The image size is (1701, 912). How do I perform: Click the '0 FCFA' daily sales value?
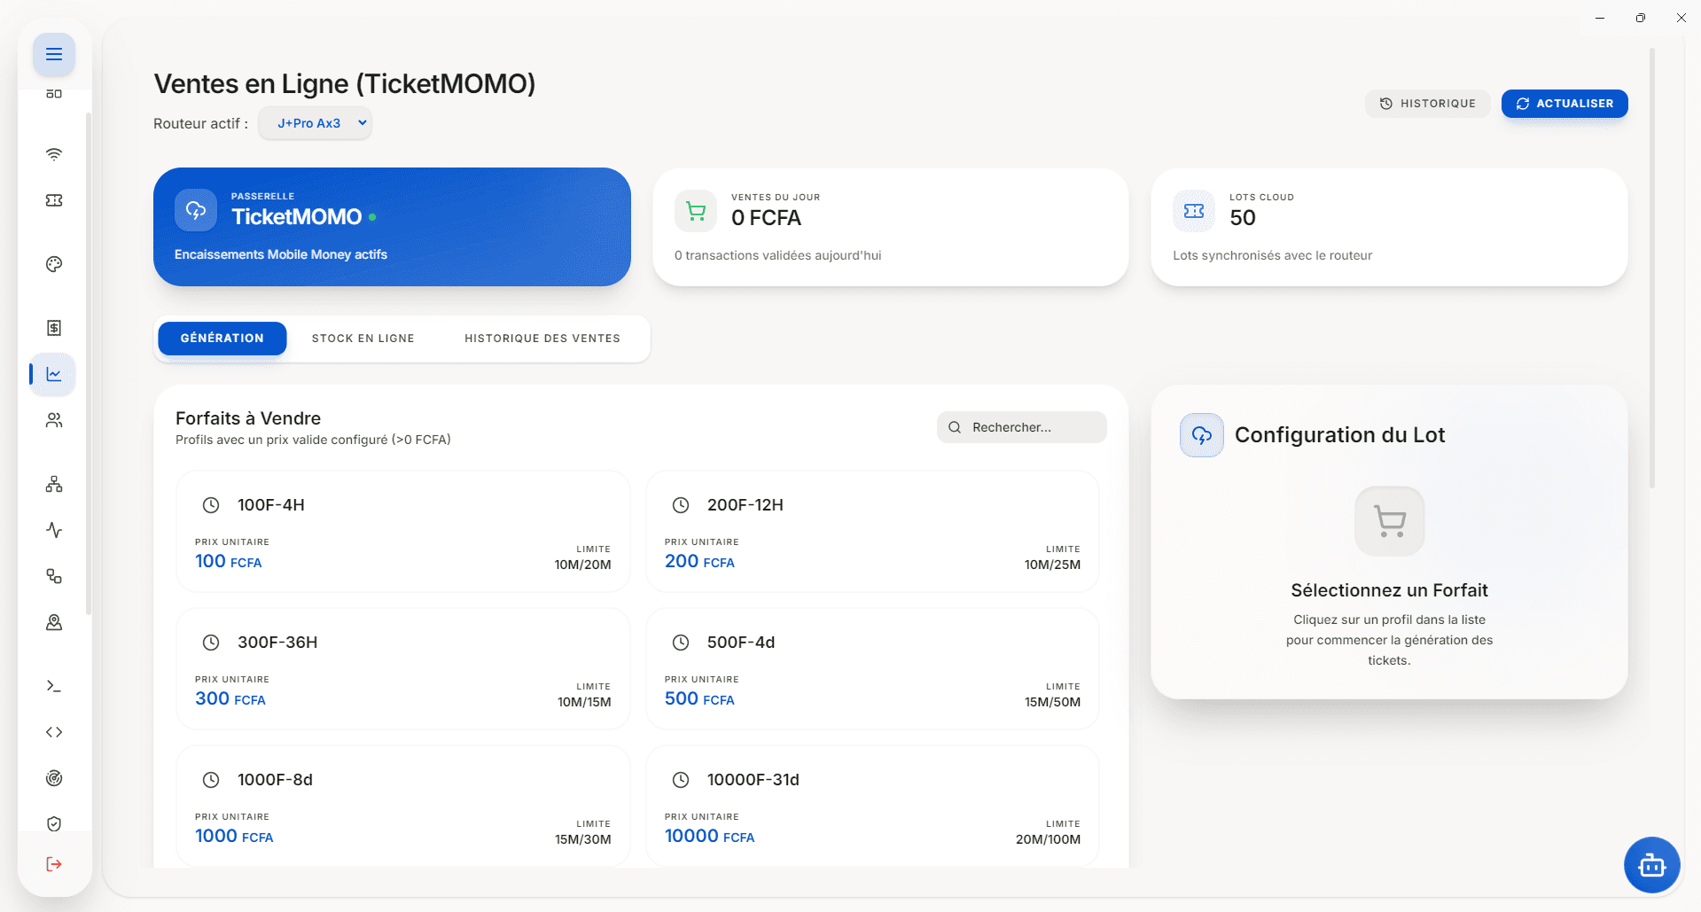click(x=766, y=218)
